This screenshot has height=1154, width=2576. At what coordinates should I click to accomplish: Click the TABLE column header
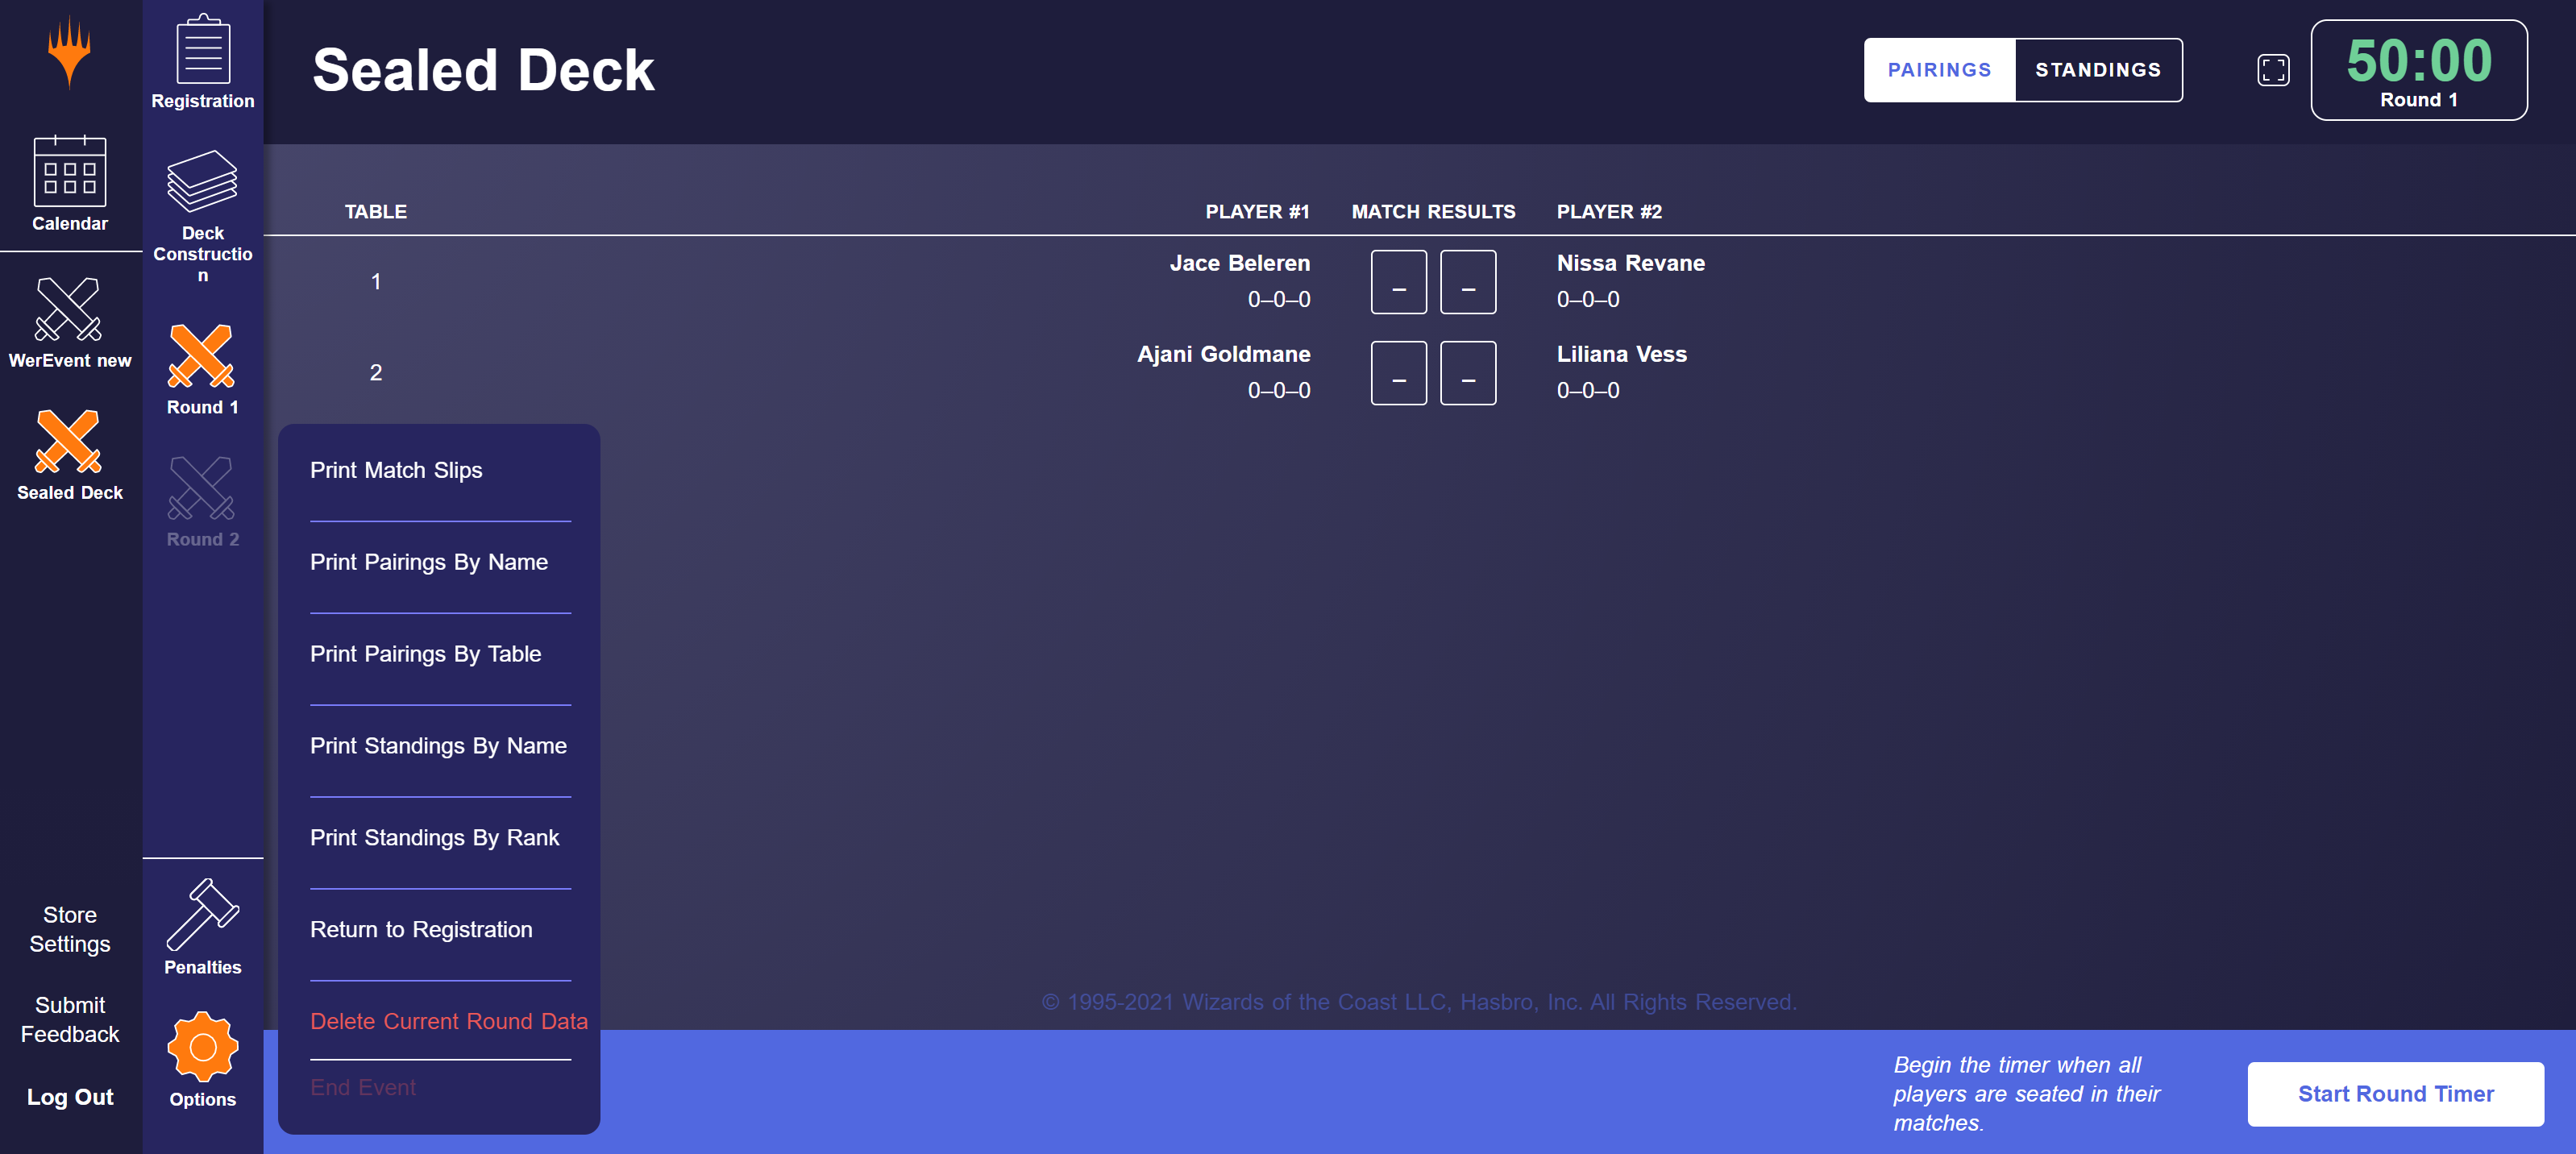(376, 212)
